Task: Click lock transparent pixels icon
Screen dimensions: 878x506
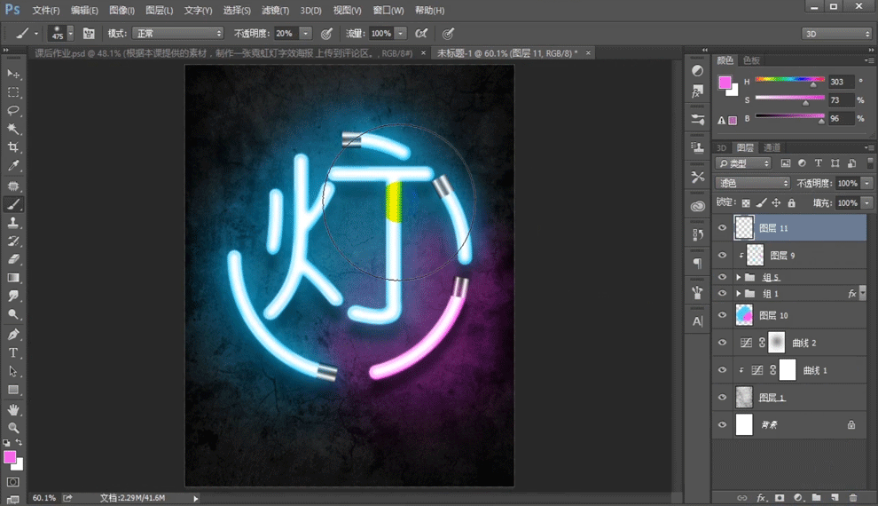Action: (x=746, y=203)
